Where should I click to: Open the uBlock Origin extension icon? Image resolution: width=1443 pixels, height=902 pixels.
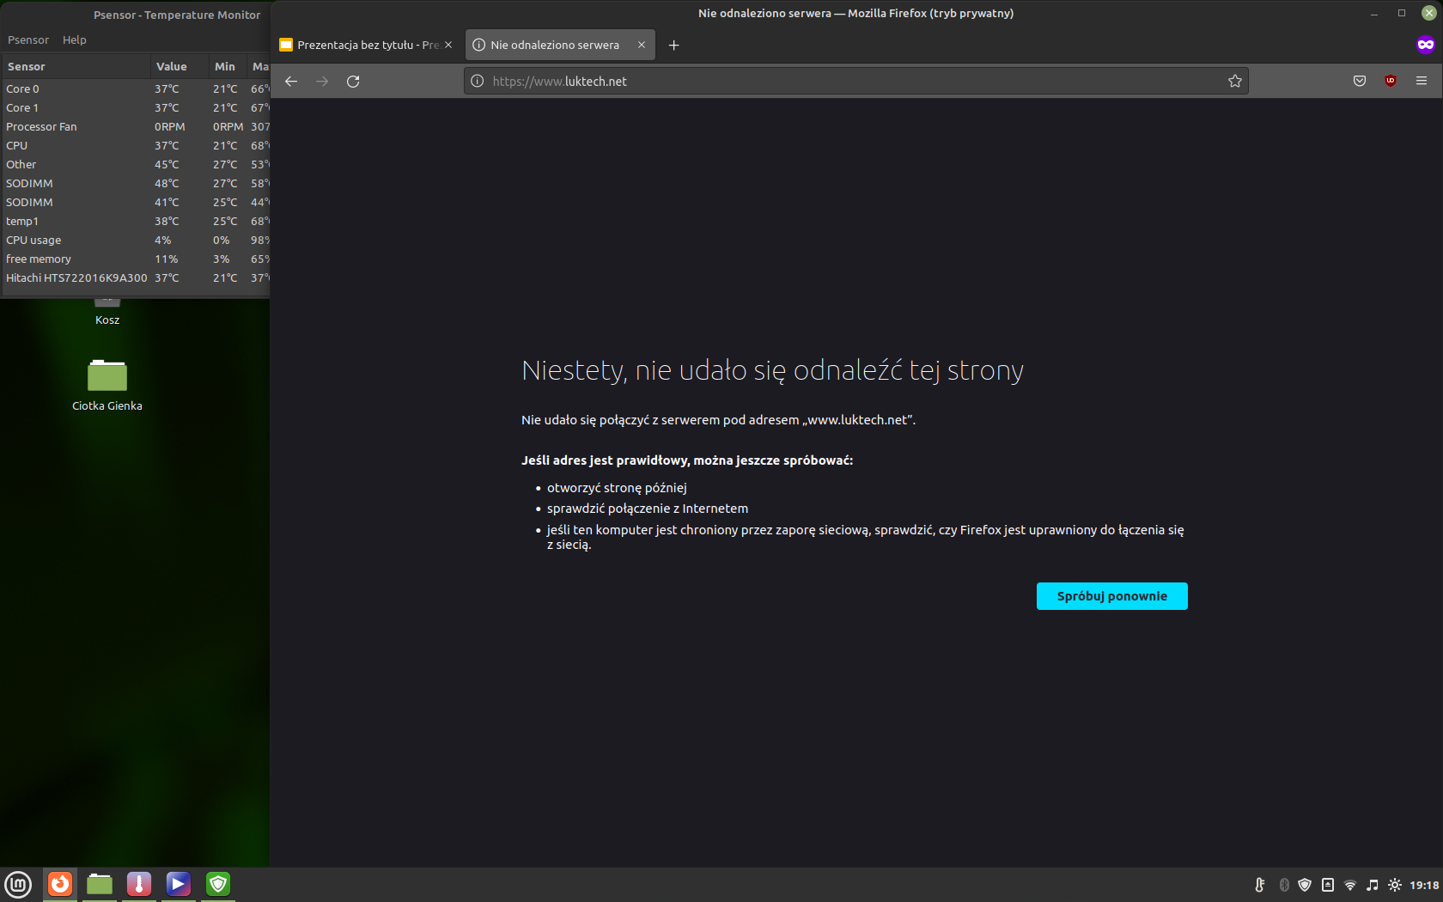click(1391, 82)
